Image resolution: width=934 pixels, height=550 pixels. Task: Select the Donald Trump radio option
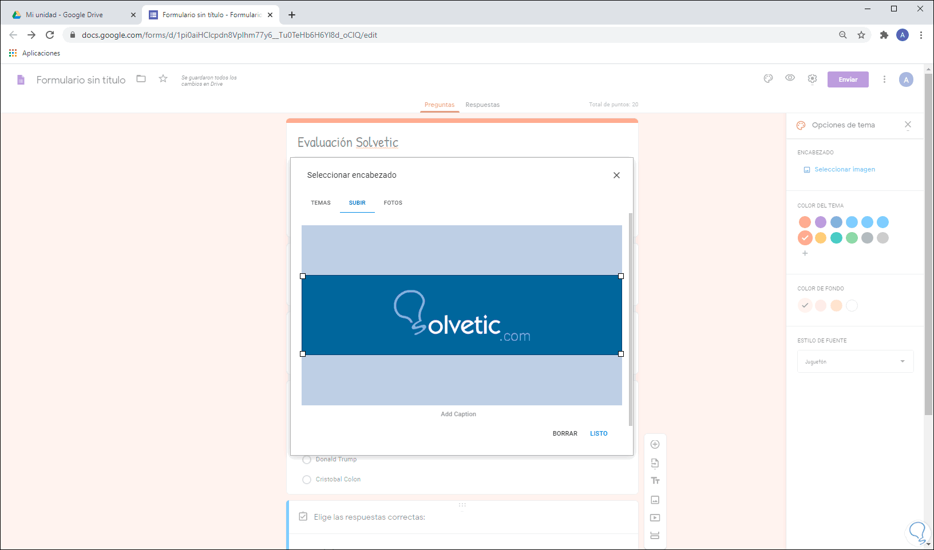307,460
